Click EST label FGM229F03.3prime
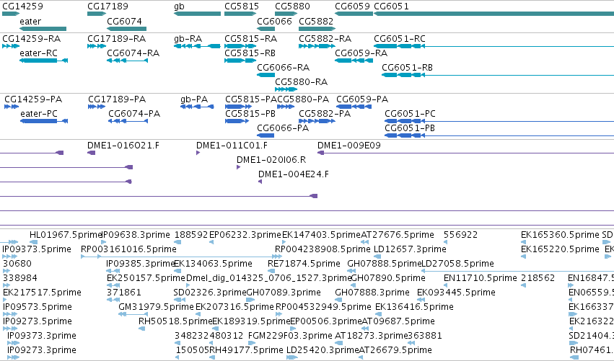This screenshot has width=614, height=361. [290, 336]
